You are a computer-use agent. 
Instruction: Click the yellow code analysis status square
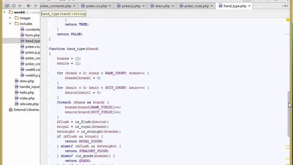(x=288, y=20)
